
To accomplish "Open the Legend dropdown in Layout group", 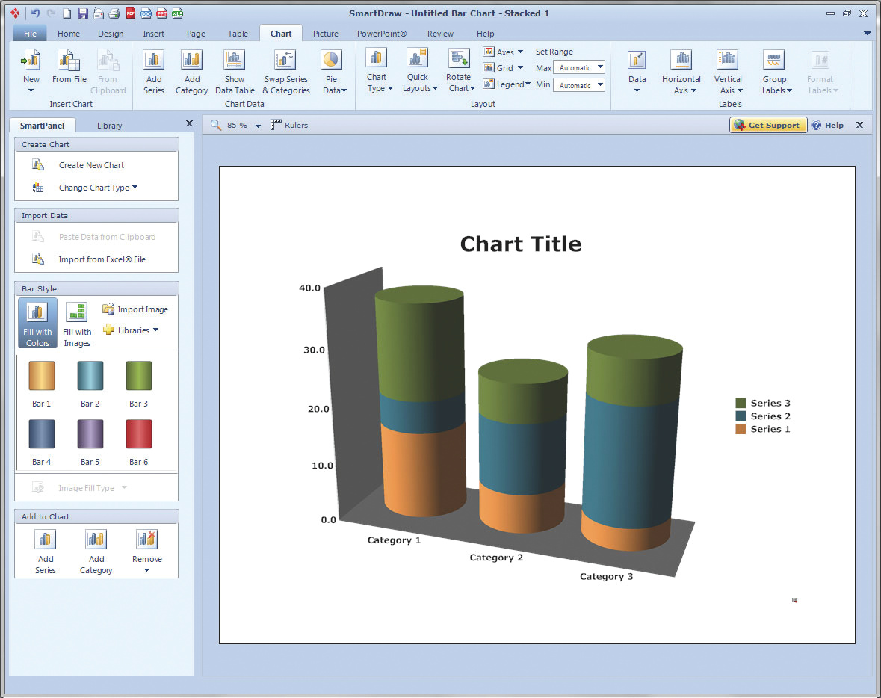I will tap(507, 84).
